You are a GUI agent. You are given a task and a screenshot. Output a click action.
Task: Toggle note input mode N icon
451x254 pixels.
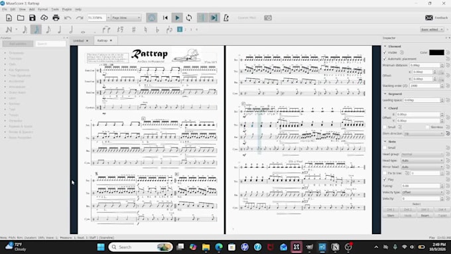[9, 30]
